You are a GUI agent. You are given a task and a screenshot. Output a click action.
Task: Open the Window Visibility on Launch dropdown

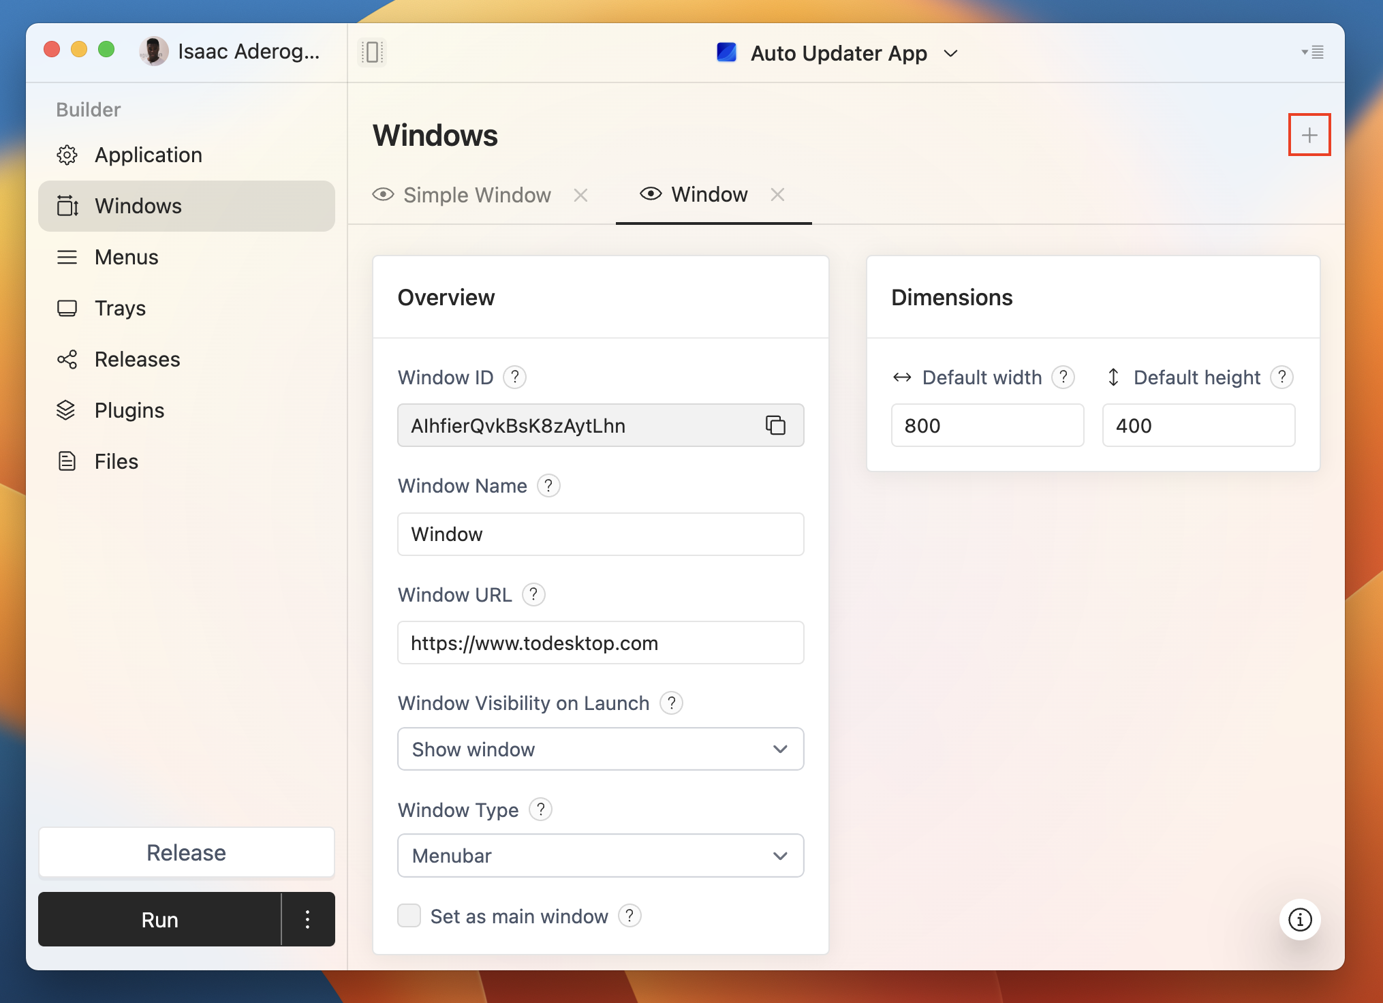[x=600, y=749]
